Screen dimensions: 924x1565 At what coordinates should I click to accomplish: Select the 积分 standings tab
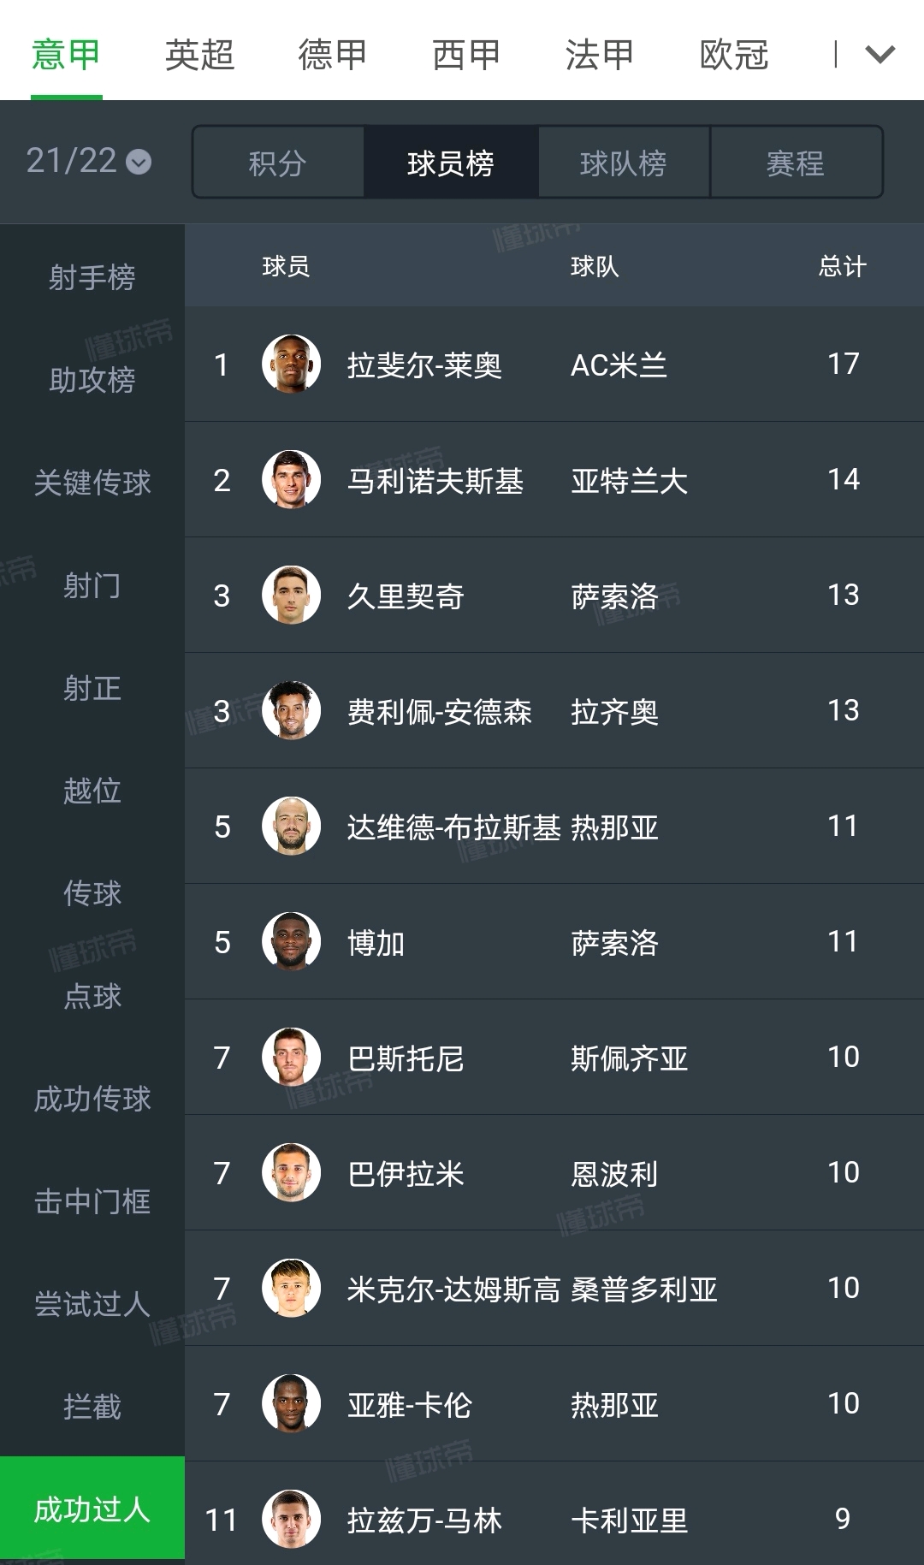278,163
